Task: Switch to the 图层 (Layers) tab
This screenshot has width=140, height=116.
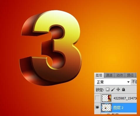Action: click(99, 75)
